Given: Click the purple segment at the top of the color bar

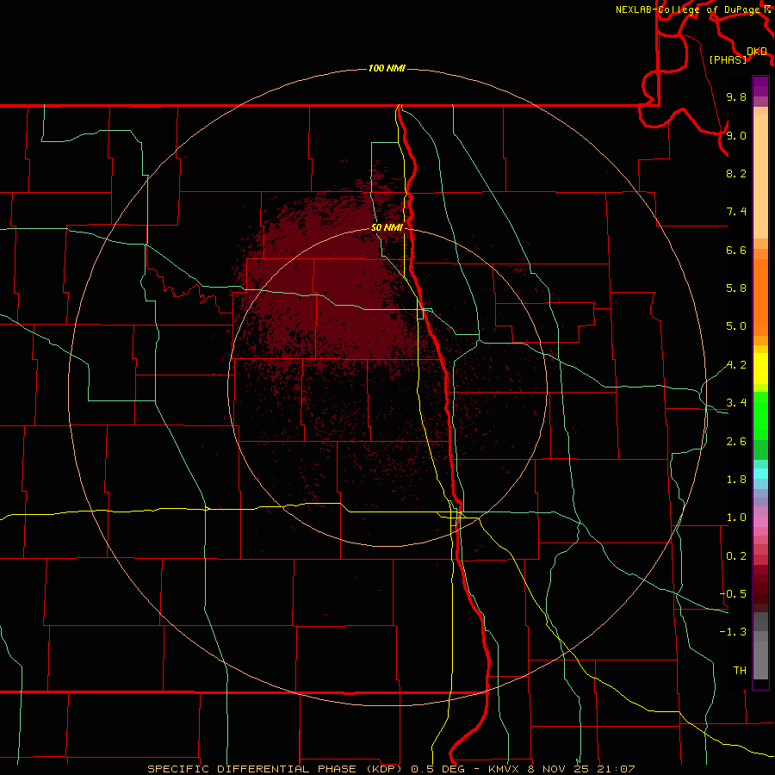Looking at the screenshot, I should pos(760,86).
